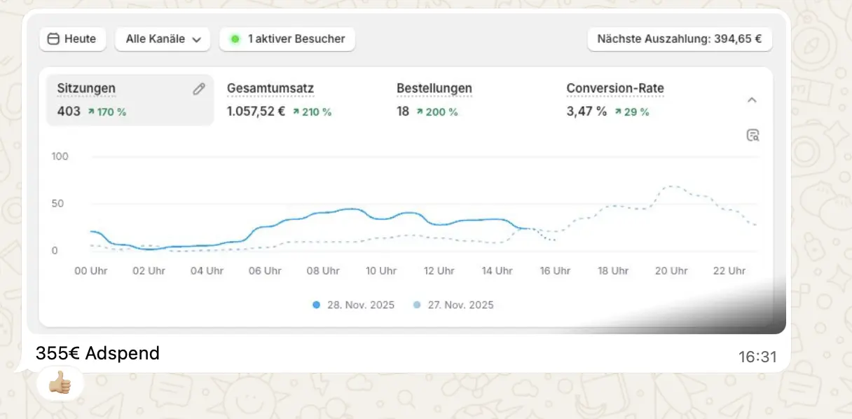
Task: Open the chart inspection magnifier icon
Action: pos(752,135)
